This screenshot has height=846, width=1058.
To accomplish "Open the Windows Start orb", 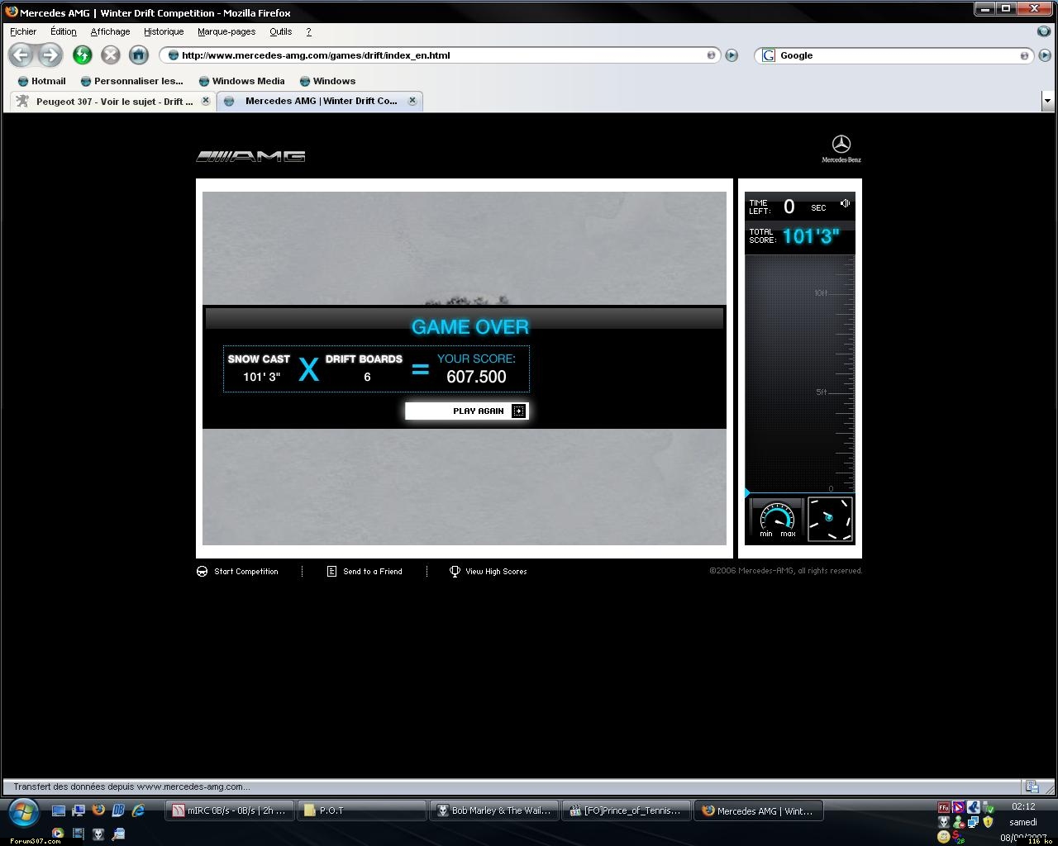I will tap(23, 812).
